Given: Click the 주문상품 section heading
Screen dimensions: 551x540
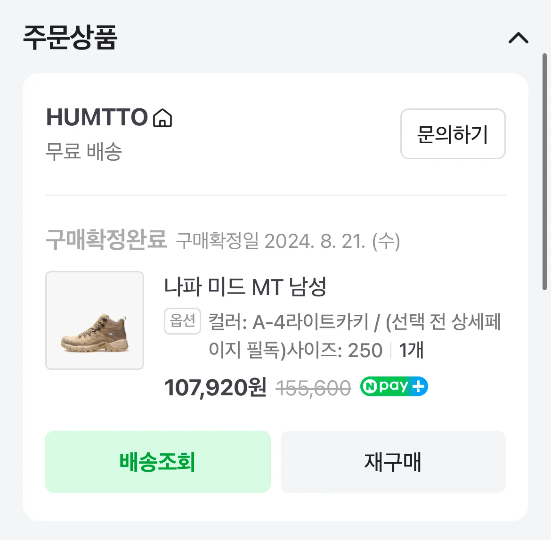Looking at the screenshot, I should click(x=70, y=37).
